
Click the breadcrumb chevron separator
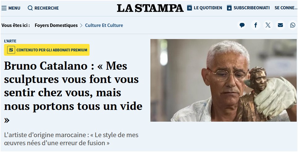tap(81, 25)
